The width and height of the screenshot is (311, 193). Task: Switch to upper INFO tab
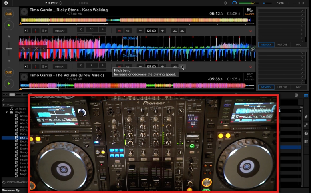point(299,44)
